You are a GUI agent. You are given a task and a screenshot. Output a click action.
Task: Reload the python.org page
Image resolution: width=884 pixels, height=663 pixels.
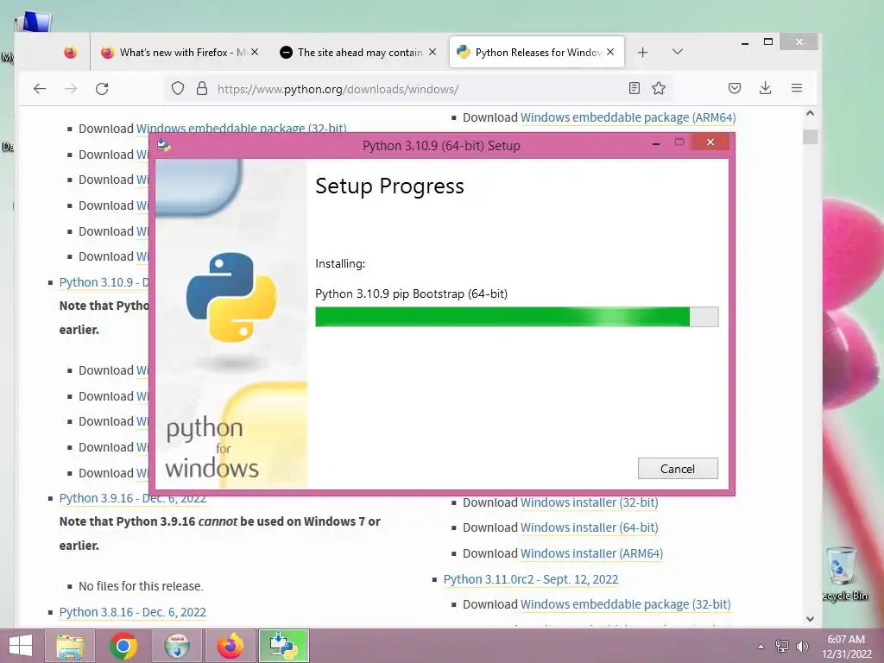tap(102, 89)
